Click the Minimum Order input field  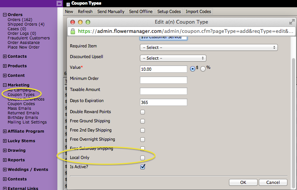click(x=163, y=80)
